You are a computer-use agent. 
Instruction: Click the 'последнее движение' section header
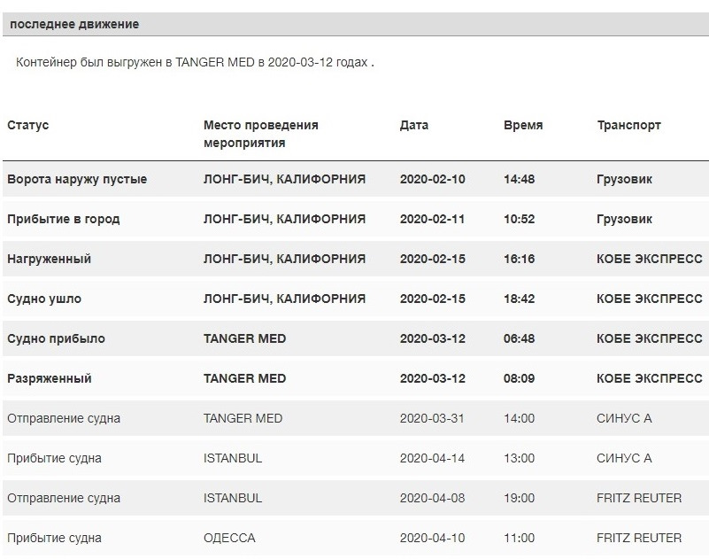[356, 24]
